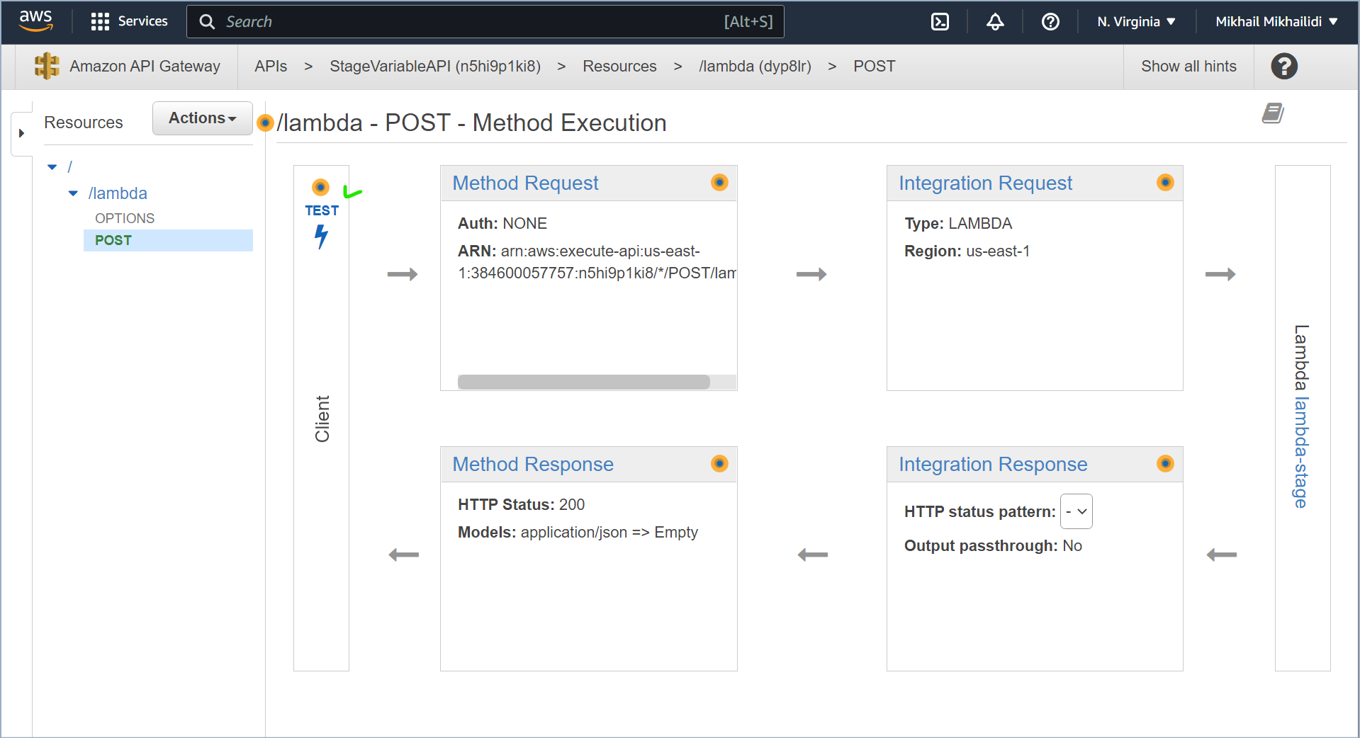Viewport: 1360px width, 738px height.
Task: Open the Mikhail Mikhailidi account menu
Action: (x=1274, y=21)
